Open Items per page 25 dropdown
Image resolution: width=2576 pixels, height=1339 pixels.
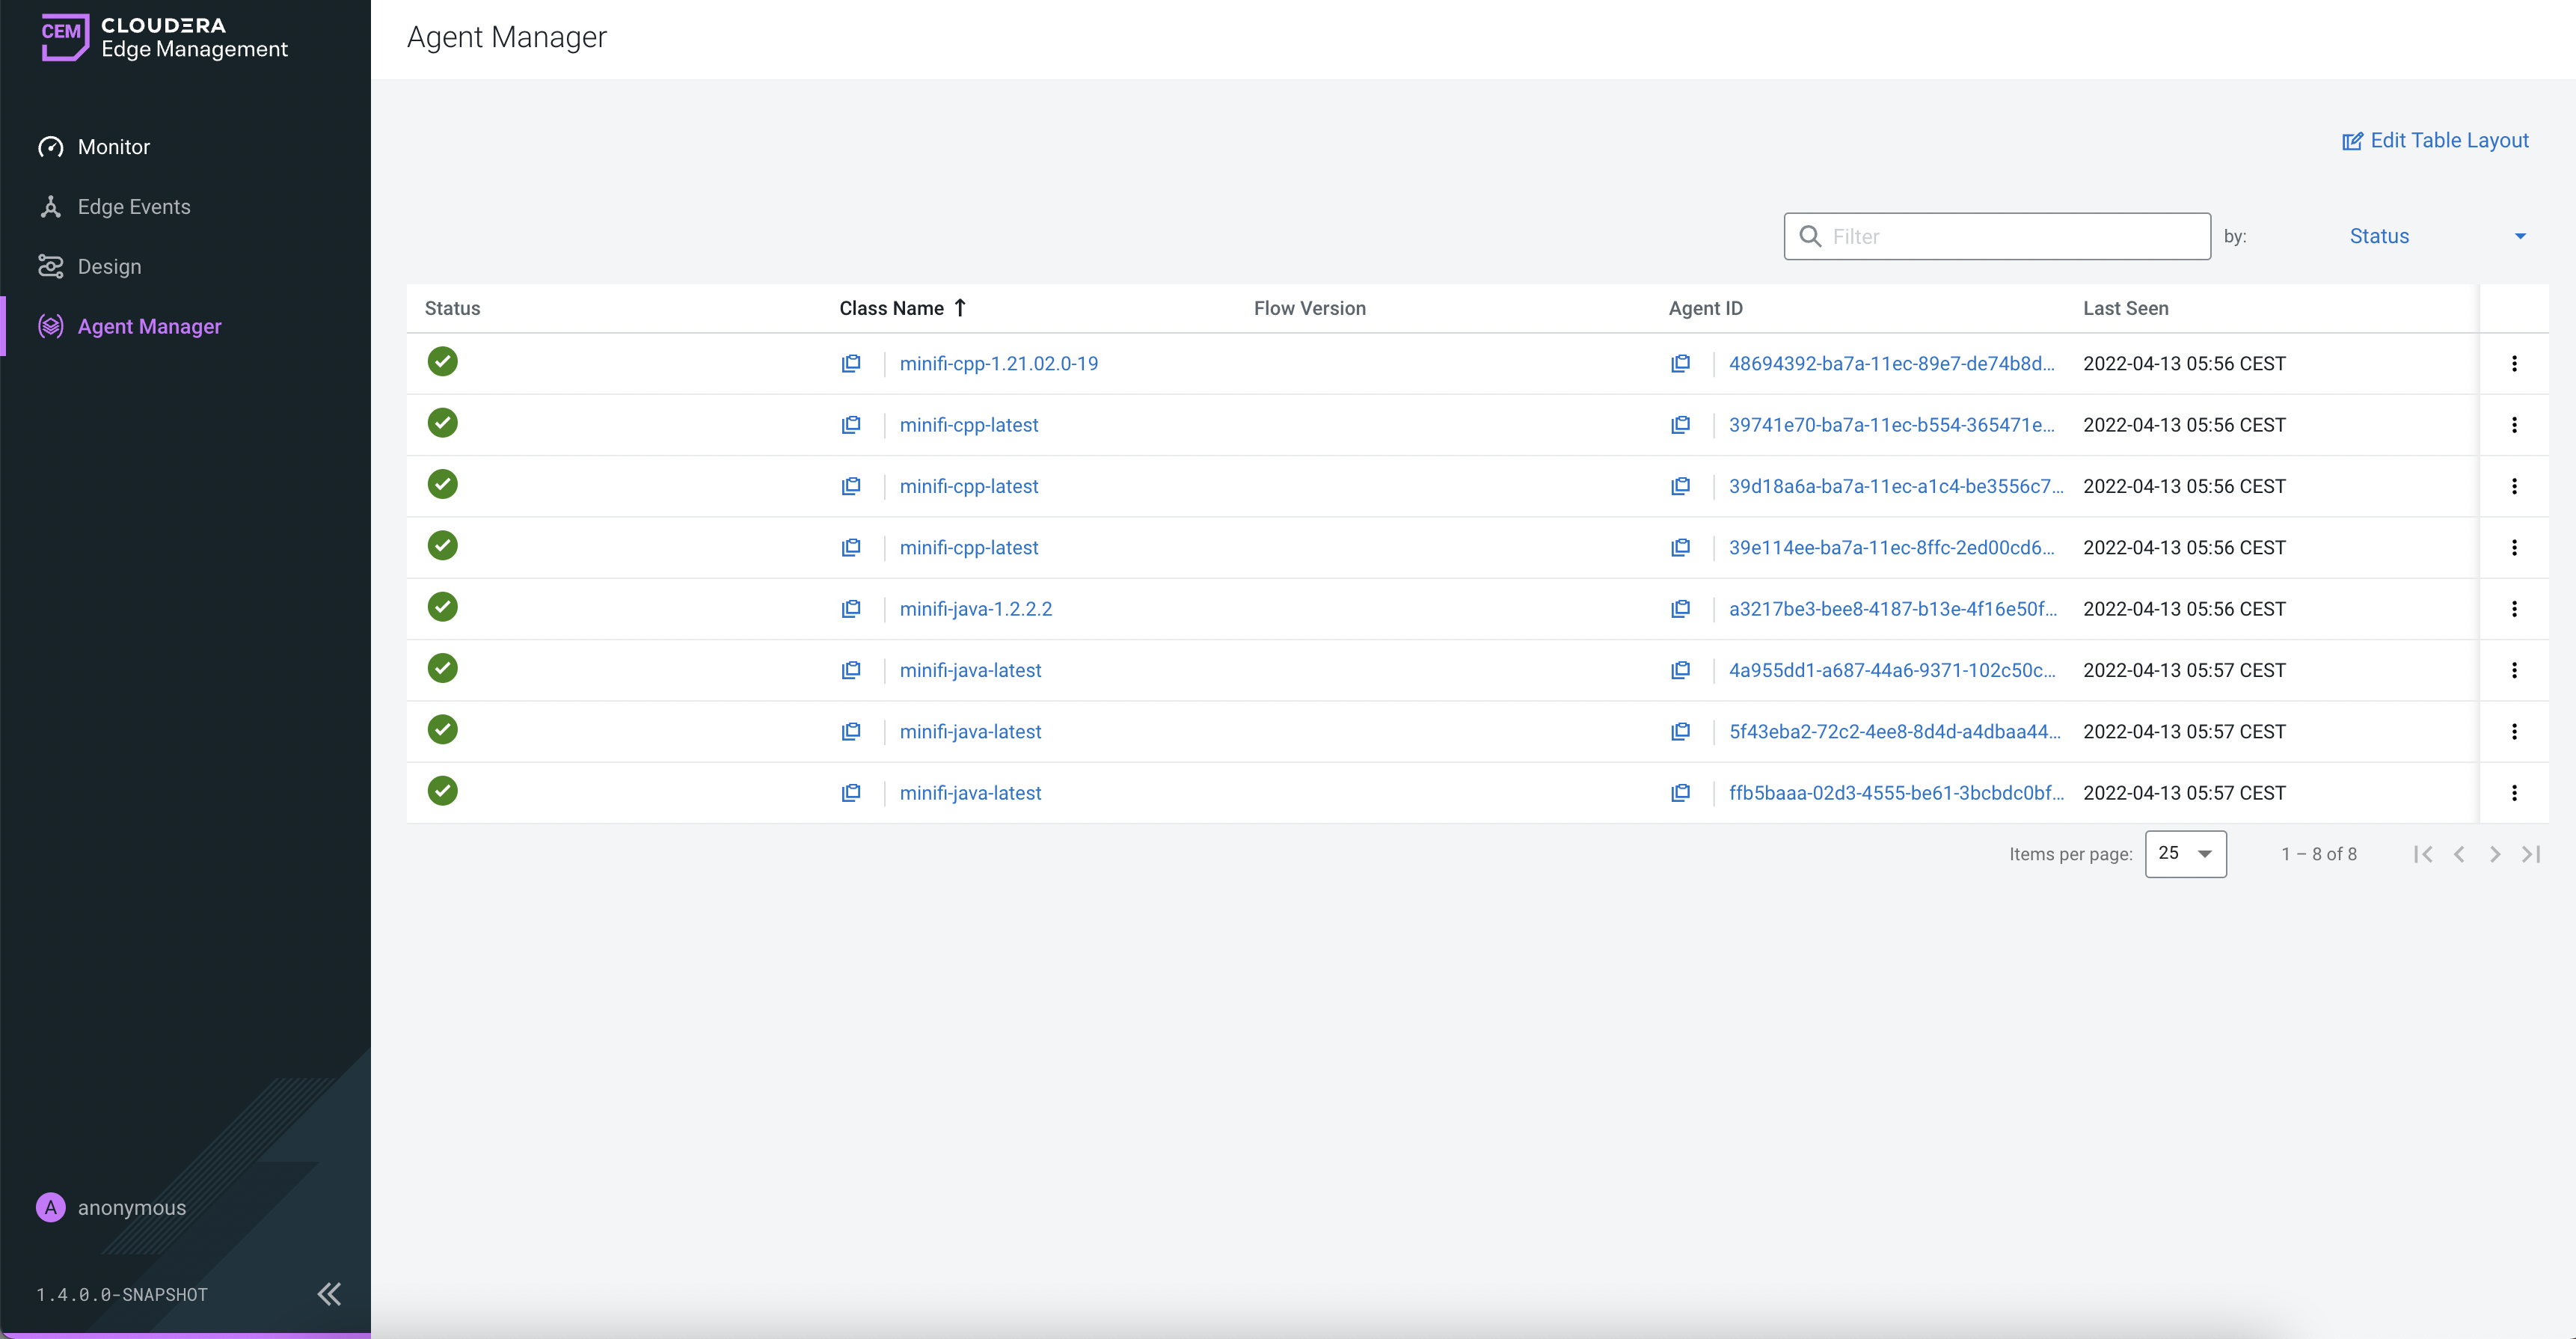(x=2185, y=854)
